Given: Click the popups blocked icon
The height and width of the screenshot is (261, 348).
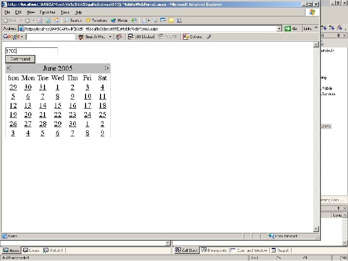Looking at the screenshot, I should 130,37.
